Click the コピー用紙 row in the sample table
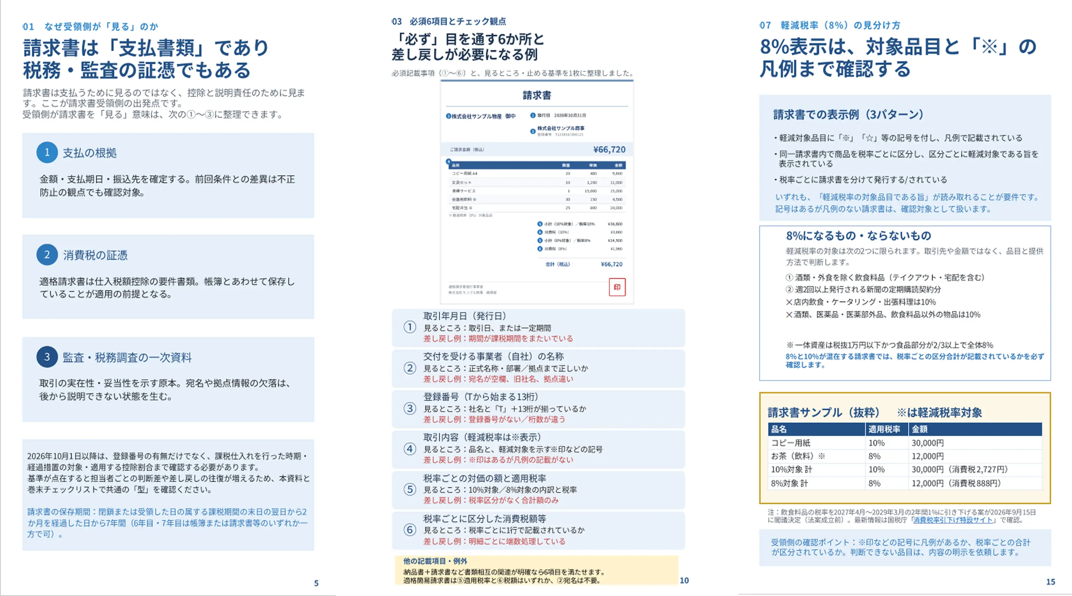Image resolution: width=1072 pixels, height=596 pixels. pyautogui.click(x=905, y=442)
